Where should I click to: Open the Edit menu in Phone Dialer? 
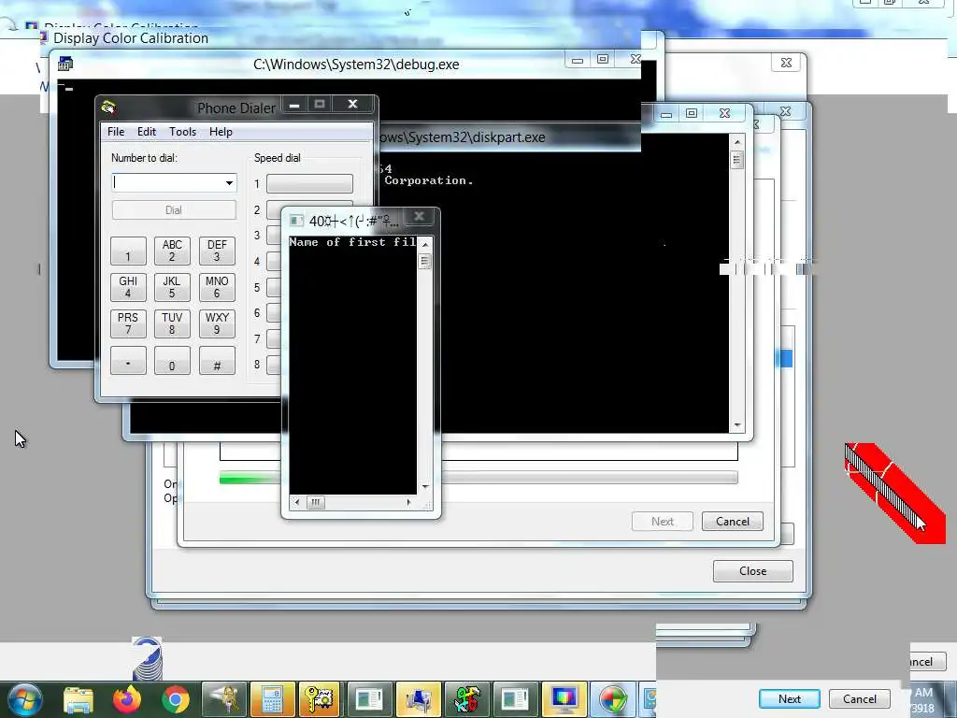pos(147,132)
